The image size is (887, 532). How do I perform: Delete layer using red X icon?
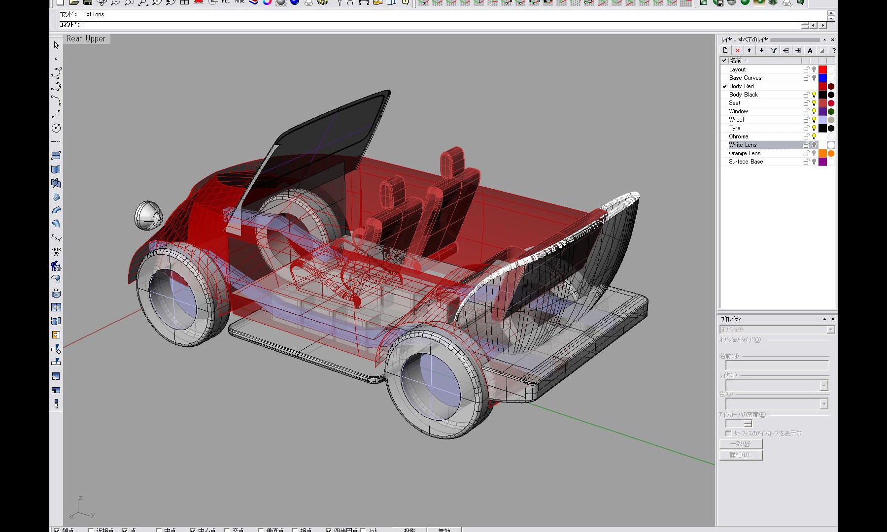tap(737, 50)
